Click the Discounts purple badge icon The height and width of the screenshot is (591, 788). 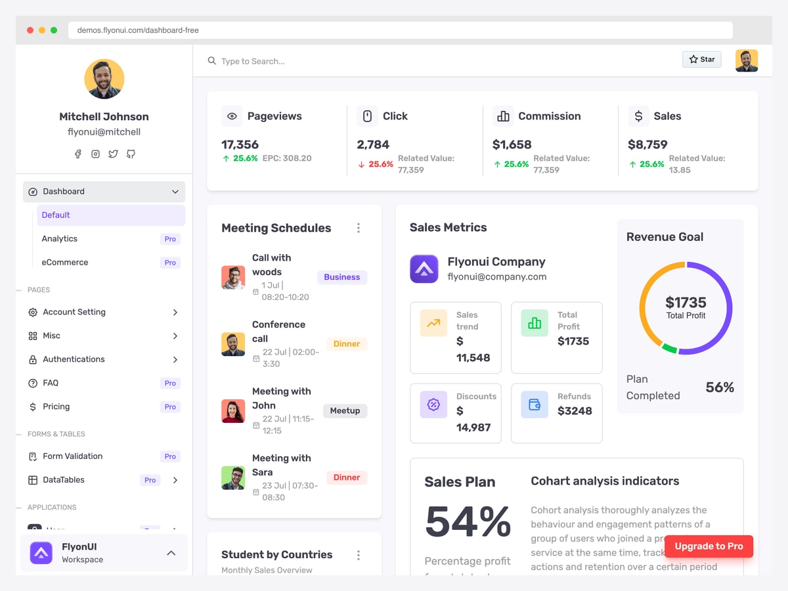click(433, 405)
